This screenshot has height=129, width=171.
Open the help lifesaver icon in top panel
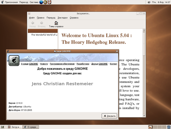tap(50, 2)
